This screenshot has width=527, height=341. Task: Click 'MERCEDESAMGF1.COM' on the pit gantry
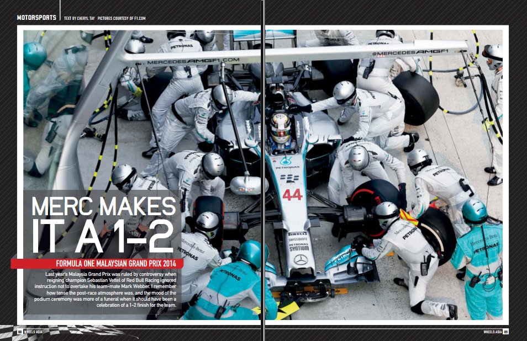pyautogui.click(x=193, y=61)
